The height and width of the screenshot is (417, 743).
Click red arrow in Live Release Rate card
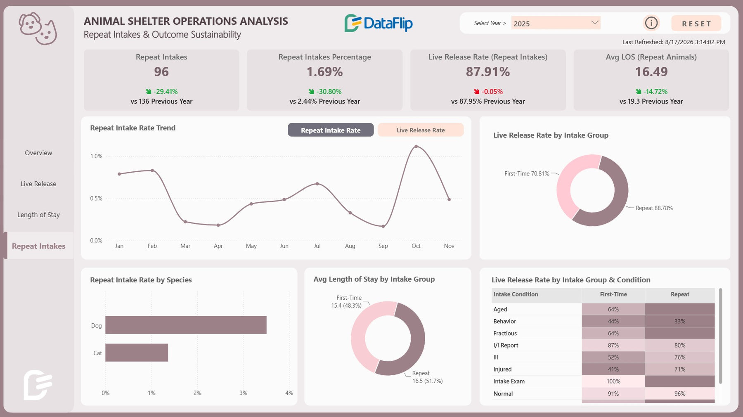click(477, 91)
